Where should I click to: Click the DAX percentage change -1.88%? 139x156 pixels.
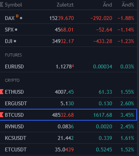click(x=126, y=18)
